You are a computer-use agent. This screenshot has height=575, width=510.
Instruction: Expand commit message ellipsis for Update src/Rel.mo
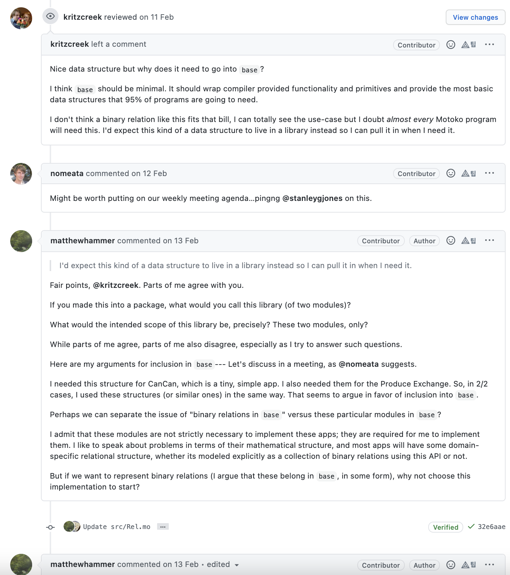click(163, 526)
